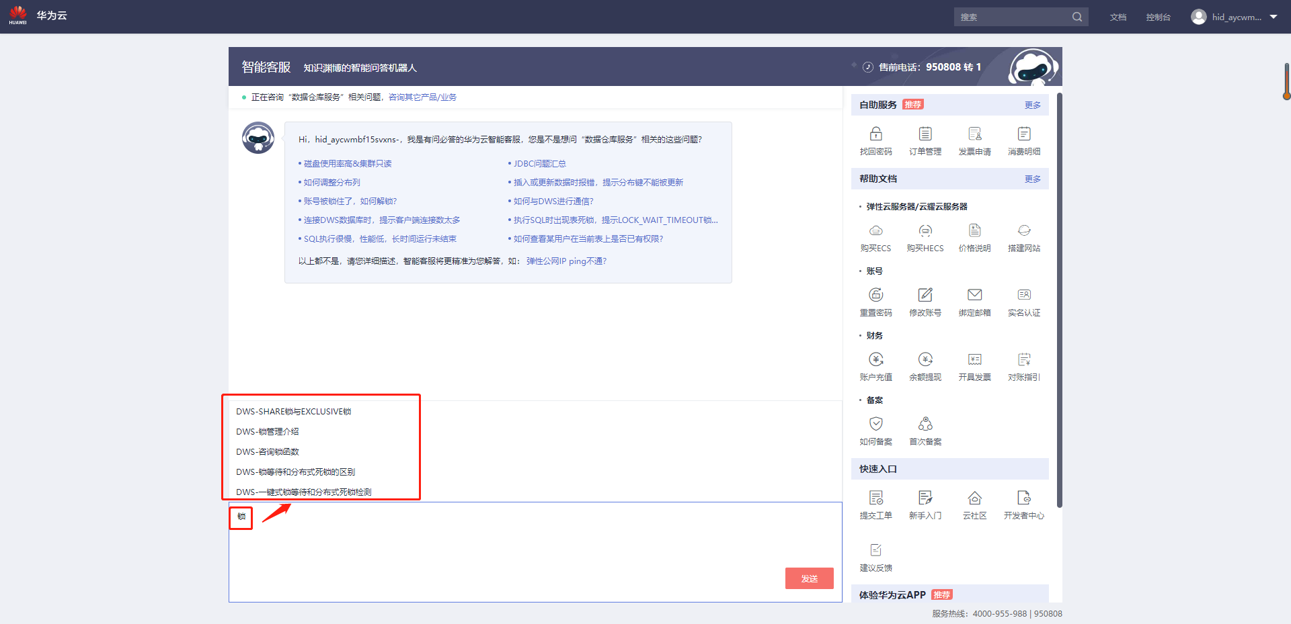Open question 如何与DWS进行通信?
The image size is (1291, 624).
[553, 202]
